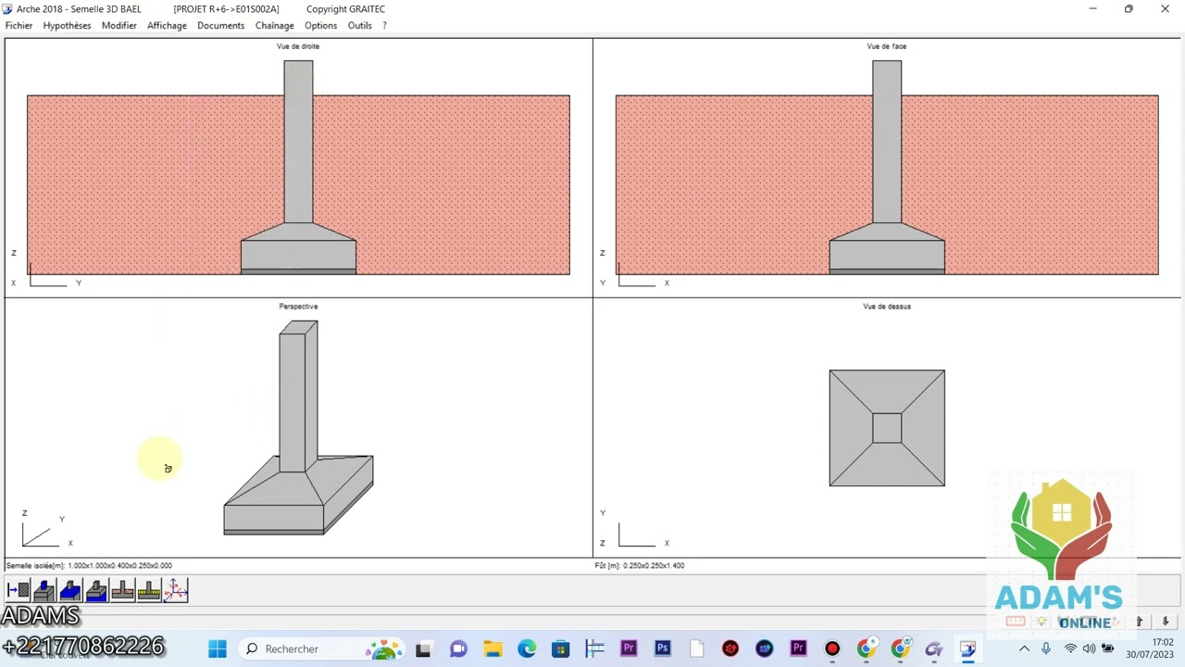Click the microphone tray icon

pyautogui.click(x=1046, y=648)
